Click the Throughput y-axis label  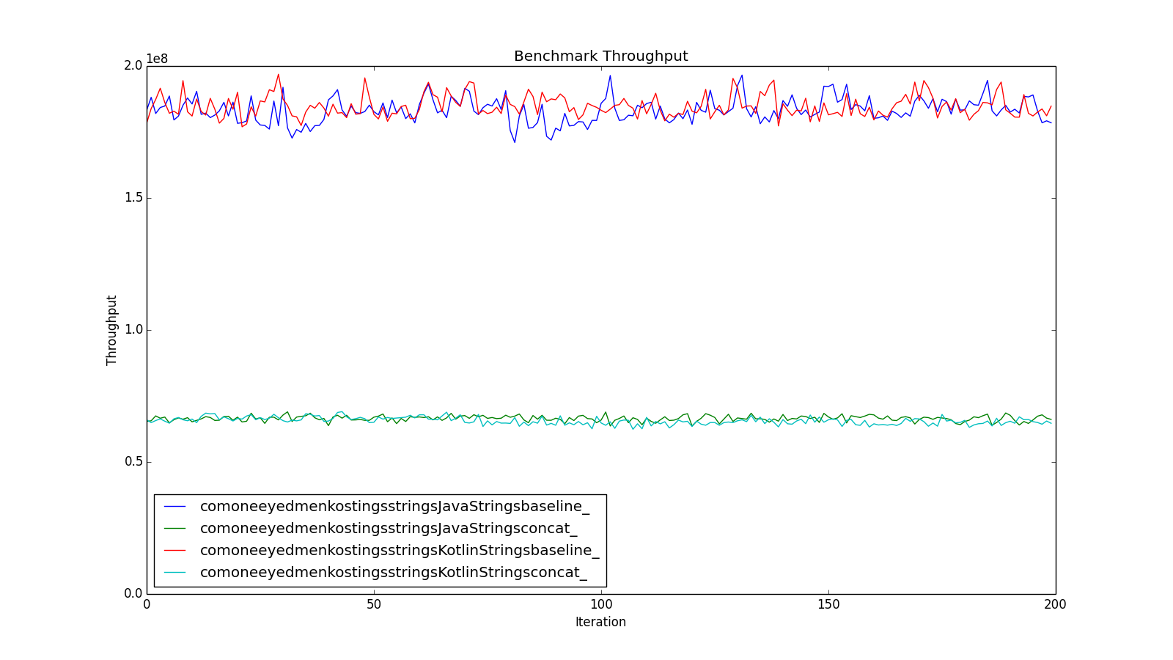tap(111, 329)
